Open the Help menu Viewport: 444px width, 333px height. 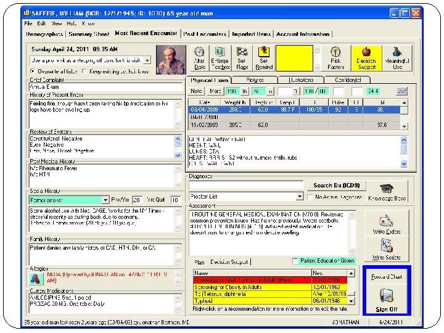(x=72, y=23)
